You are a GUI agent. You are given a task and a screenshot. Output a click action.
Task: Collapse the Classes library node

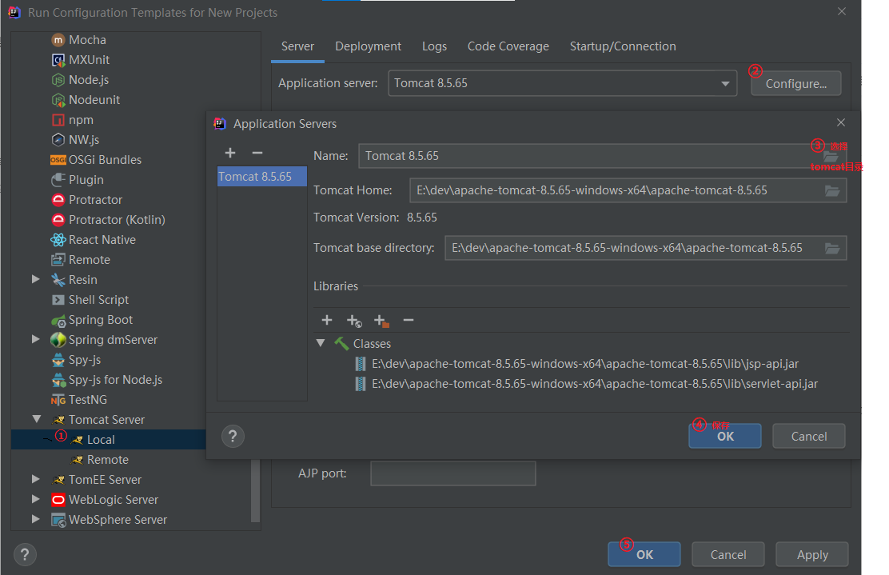point(321,343)
